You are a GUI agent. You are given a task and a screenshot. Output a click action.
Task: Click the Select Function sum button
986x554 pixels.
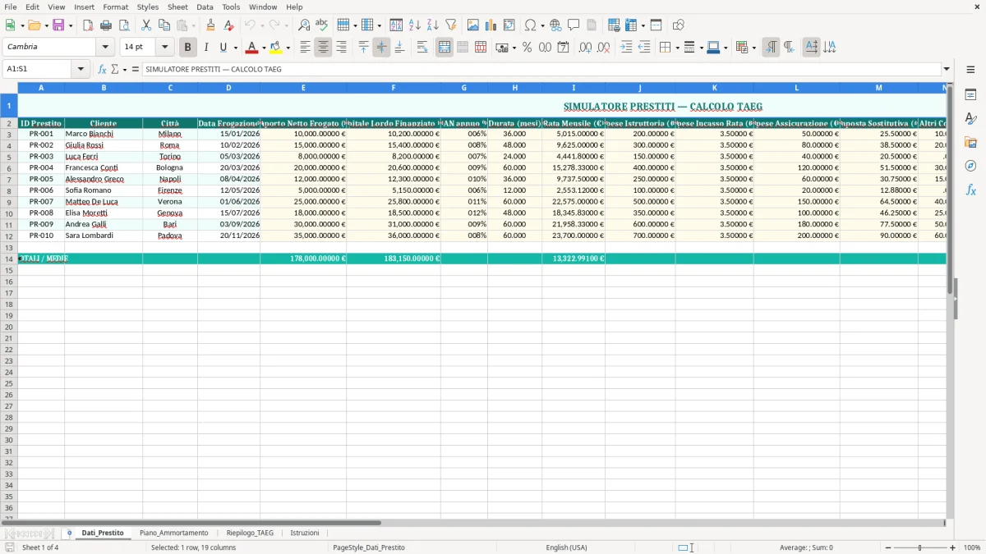[115, 70]
